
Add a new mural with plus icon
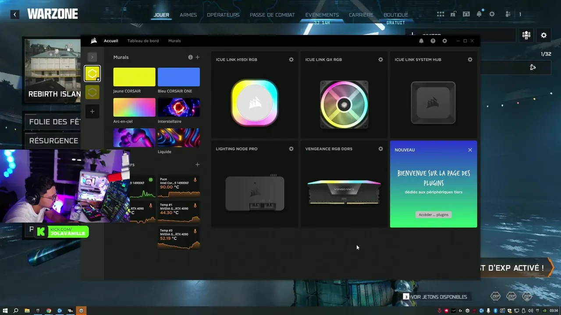pos(197,57)
